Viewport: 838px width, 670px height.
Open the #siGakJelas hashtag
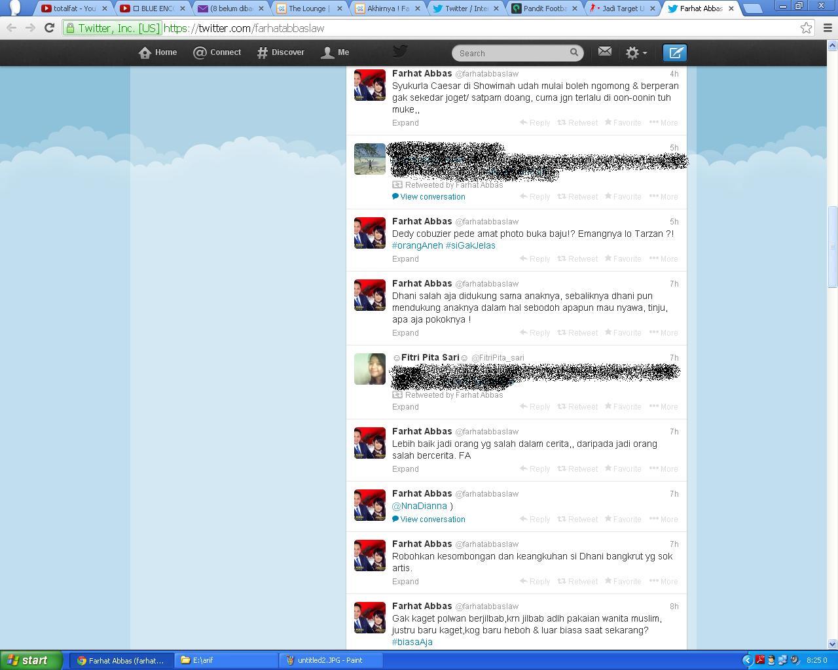click(471, 245)
